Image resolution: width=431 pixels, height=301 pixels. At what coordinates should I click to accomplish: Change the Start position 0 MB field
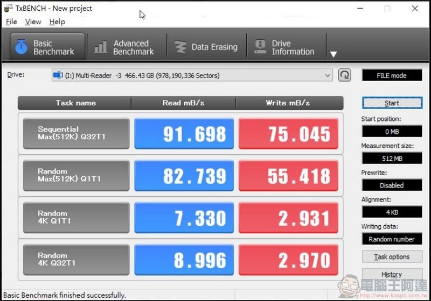[x=392, y=132]
